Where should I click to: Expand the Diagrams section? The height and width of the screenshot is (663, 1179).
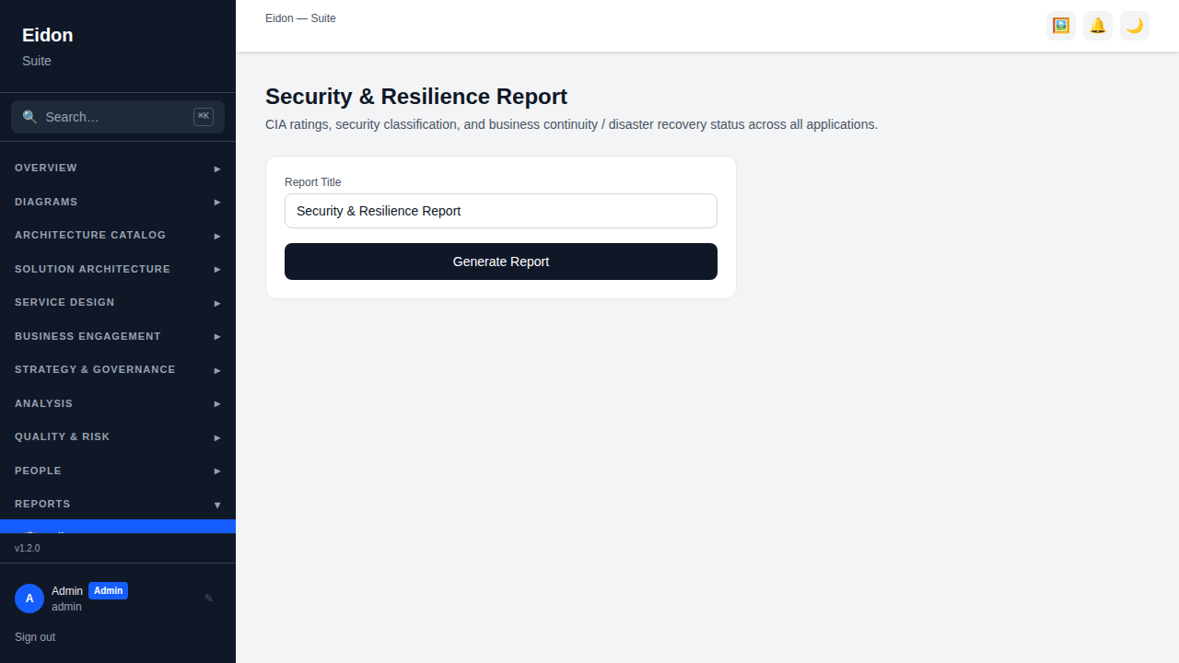pyautogui.click(x=118, y=202)
